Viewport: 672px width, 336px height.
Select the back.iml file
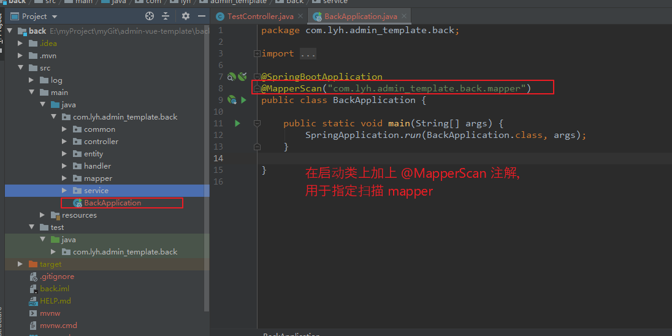click(55, 288)
